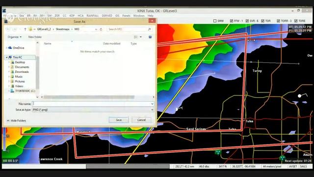The width and height of the screenshot is (314, 177).
Task: Toggle the TOR warnings checkbox
Action: (263, 21)
